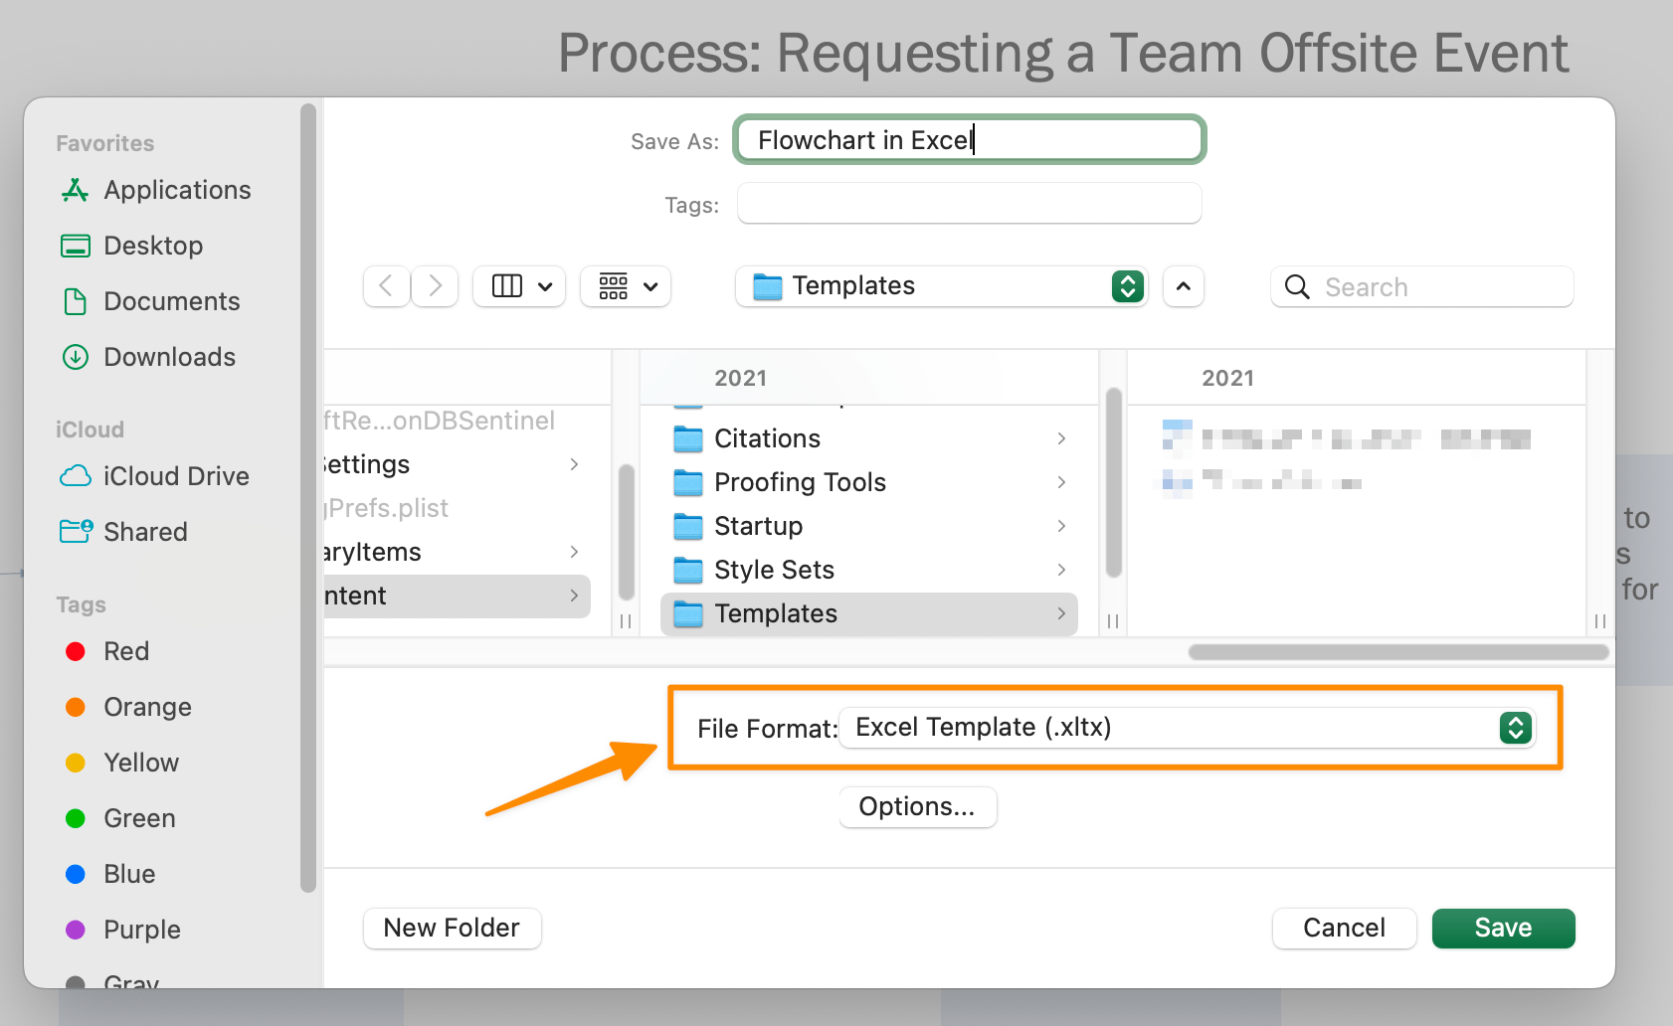Open Applications in the sidebar
The height and width of the screenshot is (1026, 1673).
point(177,190)
